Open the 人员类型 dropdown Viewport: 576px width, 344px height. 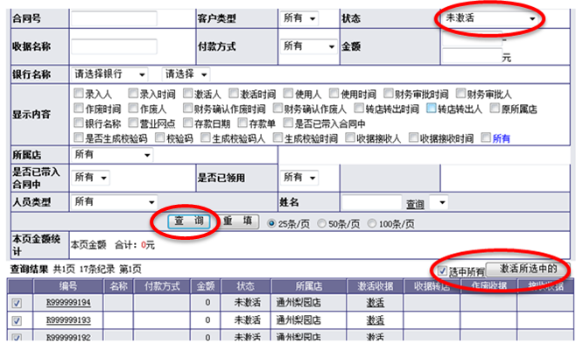click(x=115, y=202)
